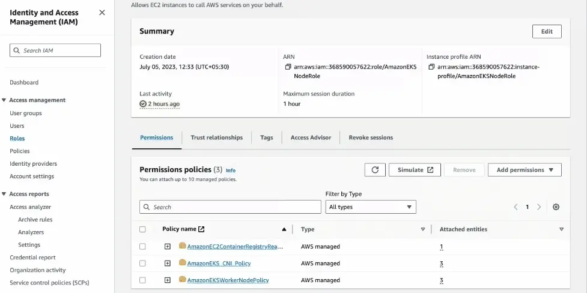The height and width of the screenshot is (293, 587).
Task: Switch to the Trust relationships tab
Action: 216,137
